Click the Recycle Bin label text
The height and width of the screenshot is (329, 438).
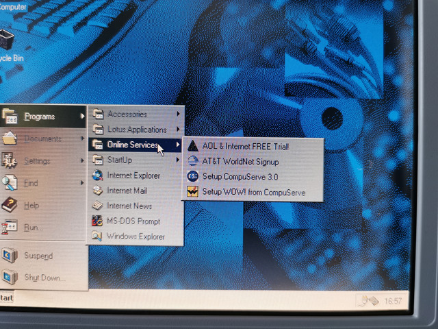[12, 58]
